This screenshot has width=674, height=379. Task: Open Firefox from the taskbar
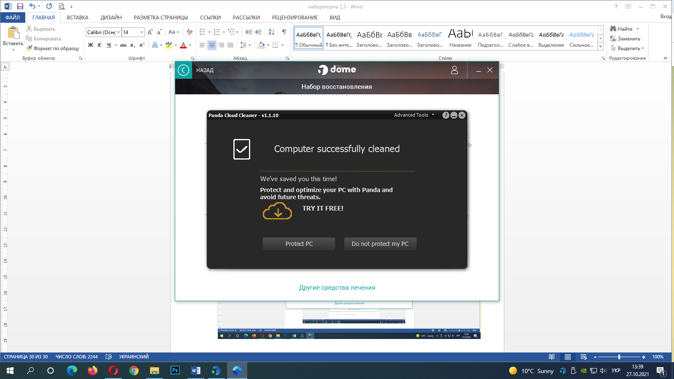(x=92, y=371)
